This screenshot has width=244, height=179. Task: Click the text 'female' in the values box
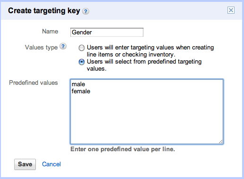tap(81, 91)
